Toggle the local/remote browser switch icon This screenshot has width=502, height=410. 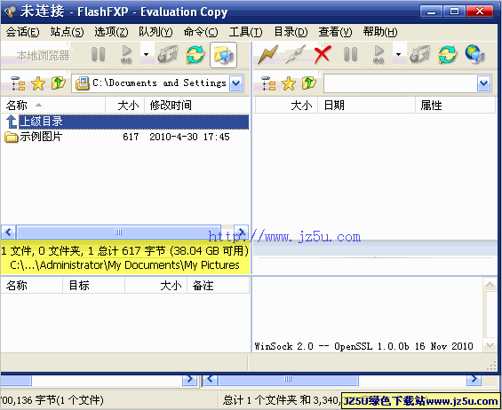tap(223, 55)
